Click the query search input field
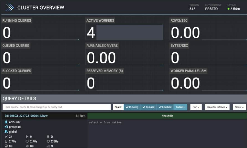 [x=57, y=107]
